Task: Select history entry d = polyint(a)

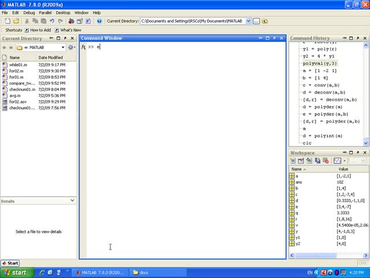Action: pyautogui.click(x=323, y=136)
